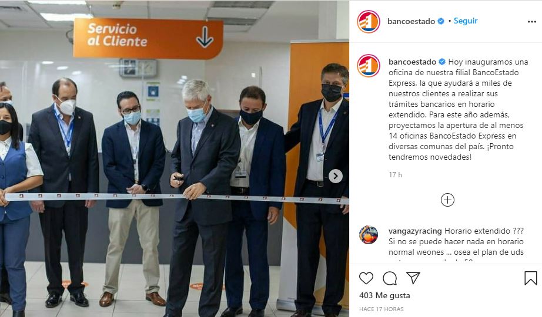This screenshot has height=317, width=542.
Task: View the list of 403 Me gusta
Action: (x=384, y=295)
